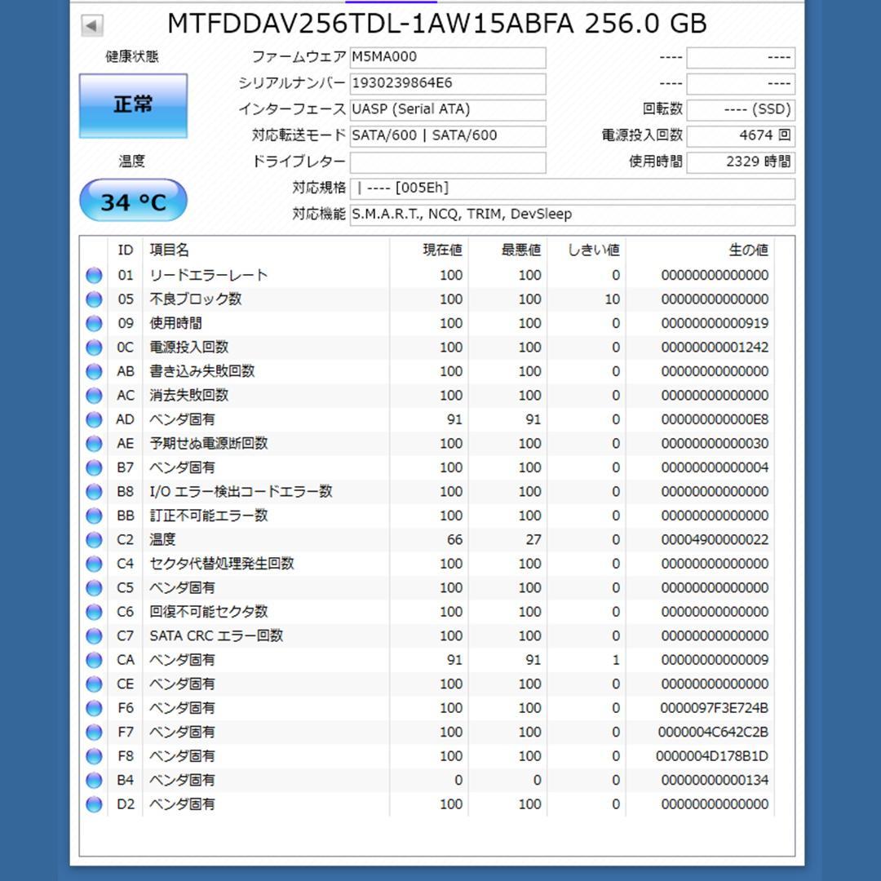Click status icon for ID AD row
Screen dimensions: 881x881
click(x=94, y=420)
